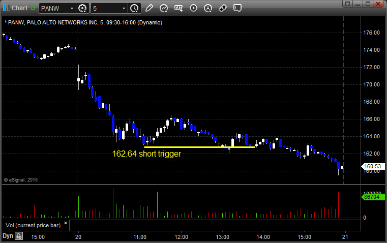Click the 170.00 price axis label
The height and width of the screenshot is (243, 387).
pyautogui.click(x=371, y=84)
